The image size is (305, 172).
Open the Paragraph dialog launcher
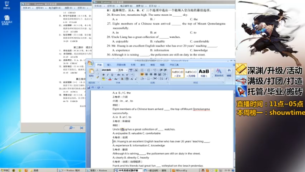tap(168, 83)
